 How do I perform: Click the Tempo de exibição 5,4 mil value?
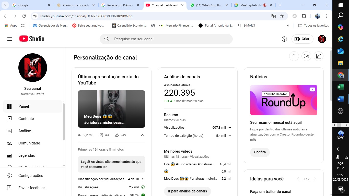[221, 136]
